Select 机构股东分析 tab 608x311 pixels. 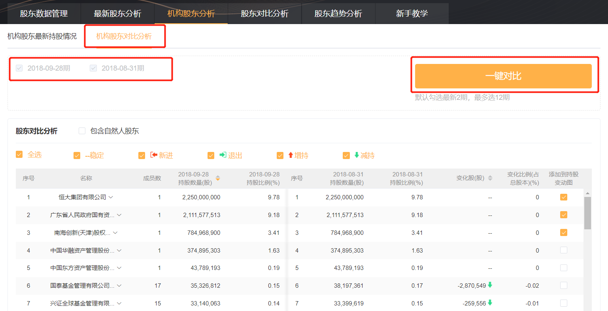pyautogui.click(x=191, y=13)
